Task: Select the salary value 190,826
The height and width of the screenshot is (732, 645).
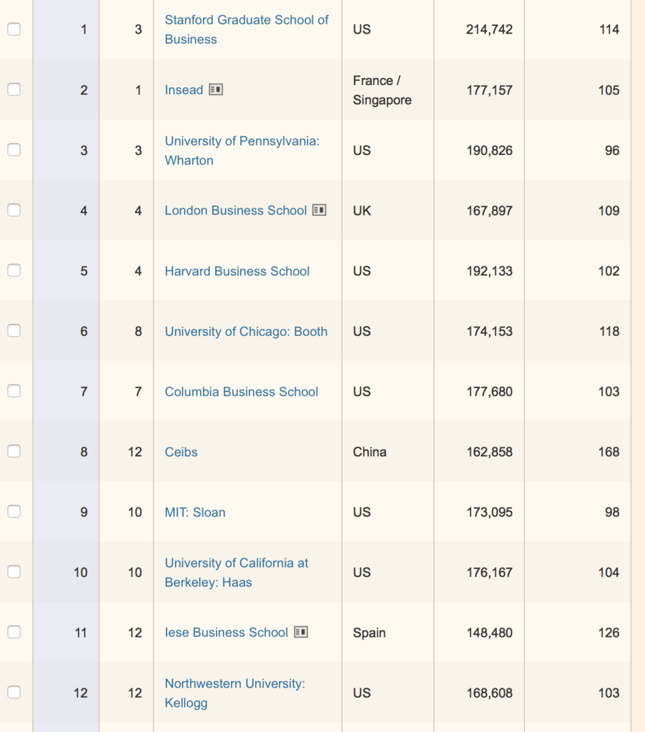Action: click(490, 150)
